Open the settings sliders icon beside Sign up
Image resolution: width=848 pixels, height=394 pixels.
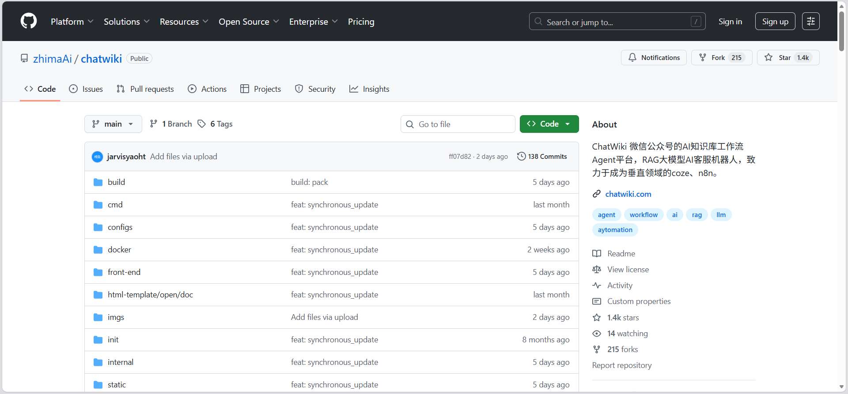(811, 21)
